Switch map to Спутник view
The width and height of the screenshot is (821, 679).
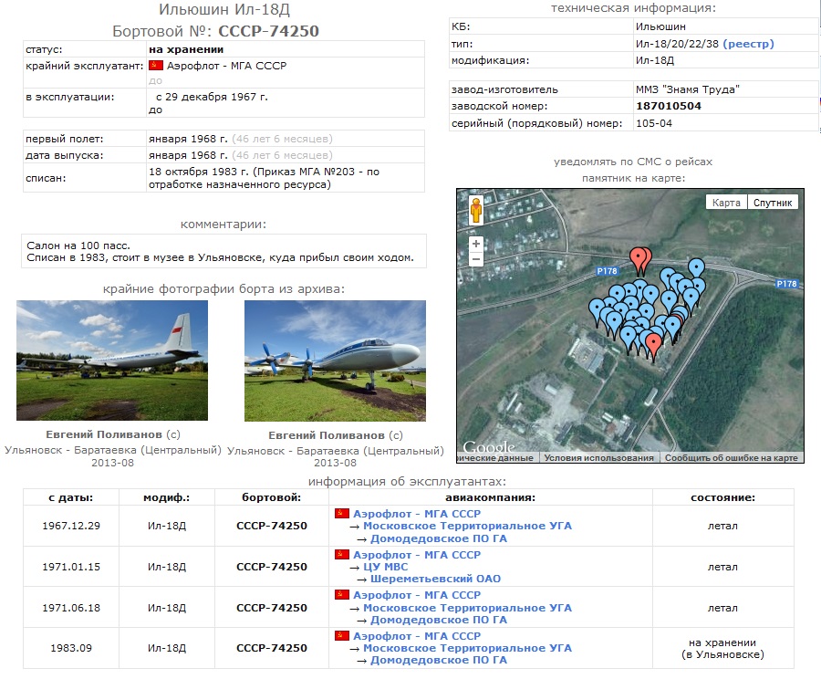click(x=774, y=203)
